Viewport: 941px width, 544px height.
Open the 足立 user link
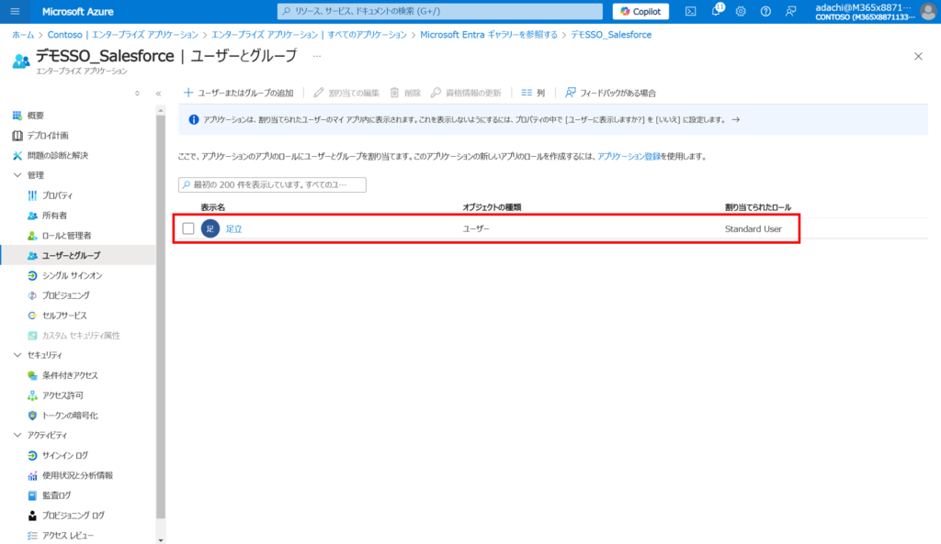(234, 228)
